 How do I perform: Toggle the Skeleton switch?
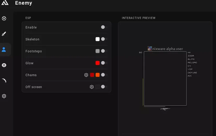click(104, 39)
